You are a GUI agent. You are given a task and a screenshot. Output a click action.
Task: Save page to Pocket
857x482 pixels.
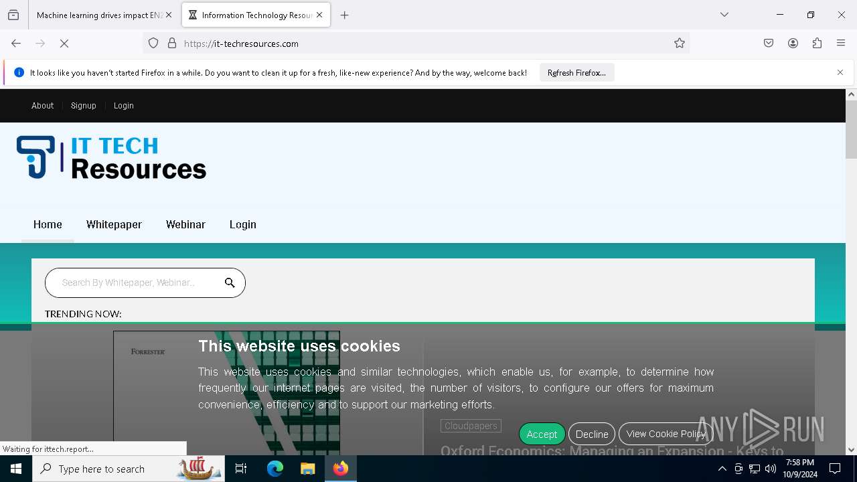point(769,44)
